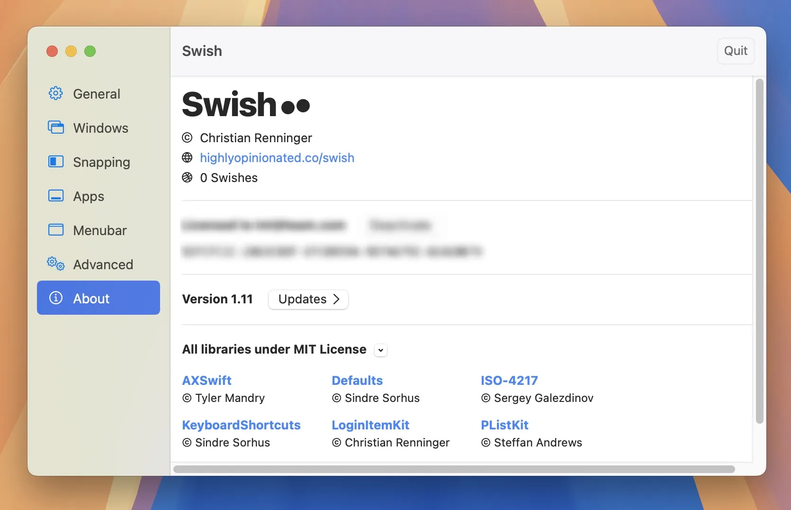The height and width of the screenshot is (510, 791).
Task: Click the globe icon beside website link
Action: pyautogui.click(x=187, y=157)
